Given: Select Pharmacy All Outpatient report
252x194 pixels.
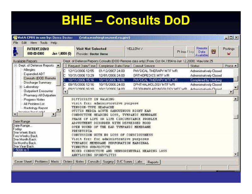Looking at the screenshot, I should (40, 95).
